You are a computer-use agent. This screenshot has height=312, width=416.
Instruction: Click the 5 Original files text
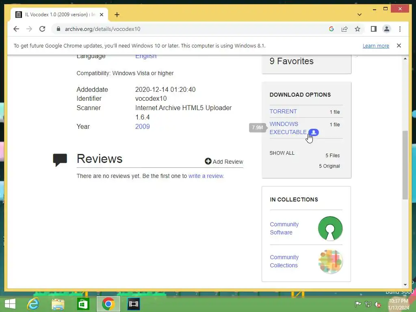(x=329, y=166)
